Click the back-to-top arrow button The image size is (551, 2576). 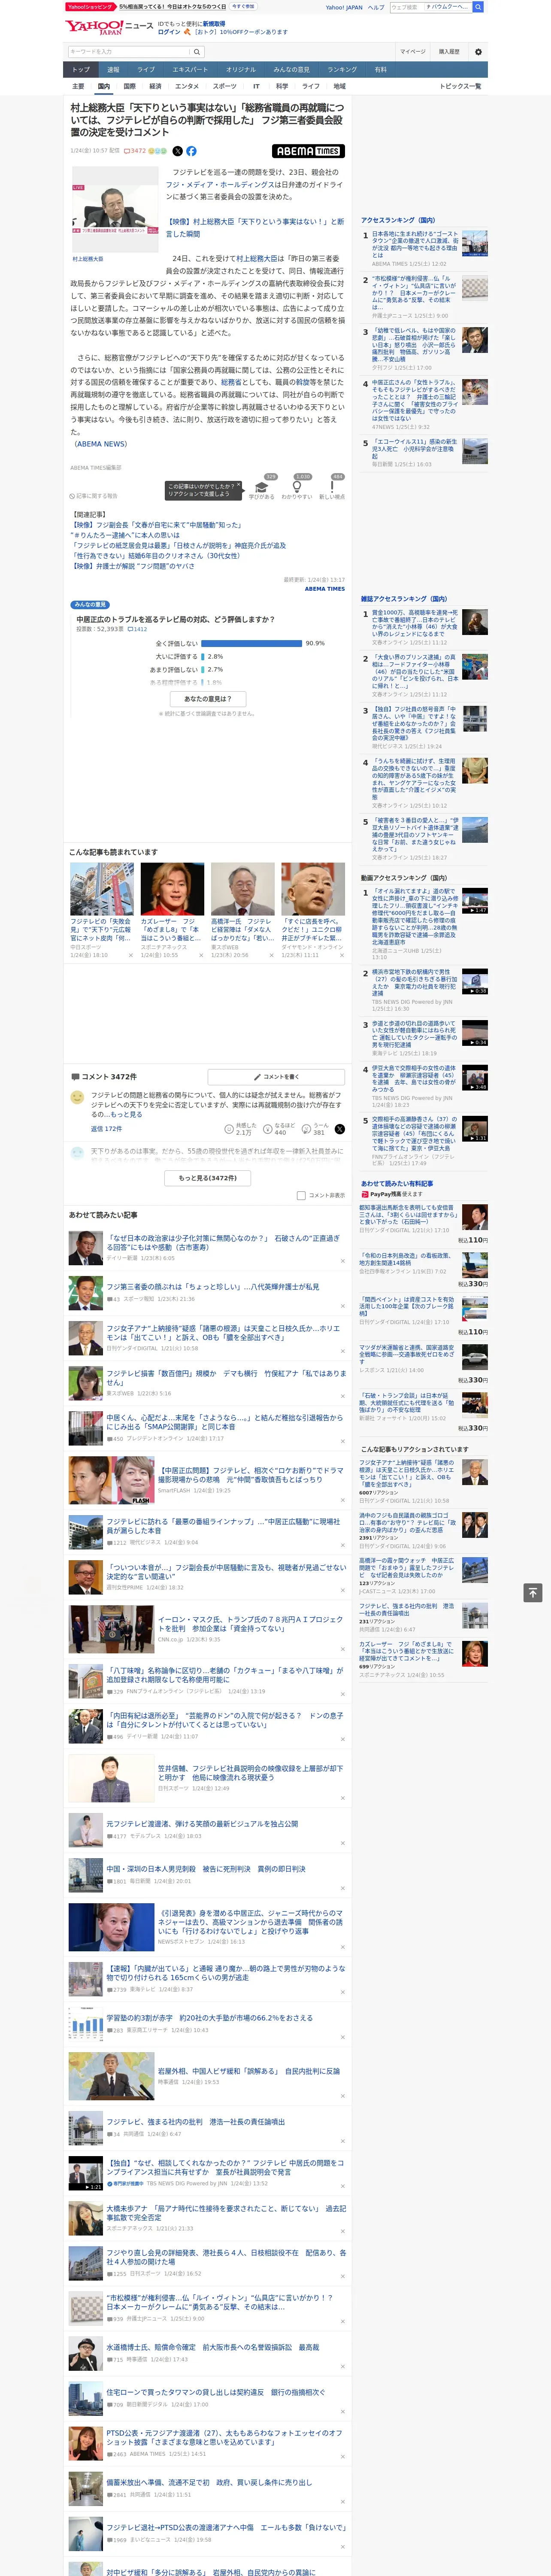tap(532, 1592)
